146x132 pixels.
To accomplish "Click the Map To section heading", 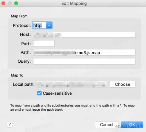I will tap(17, 75).
